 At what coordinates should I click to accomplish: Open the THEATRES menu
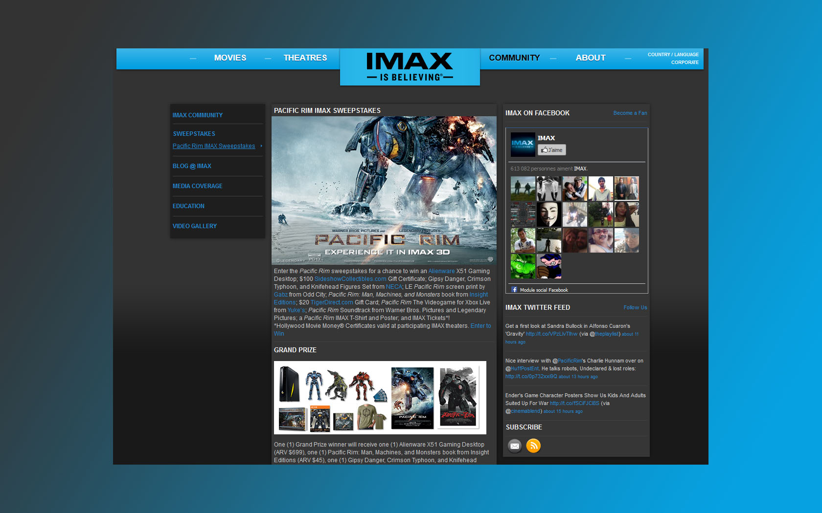point(305,58)
